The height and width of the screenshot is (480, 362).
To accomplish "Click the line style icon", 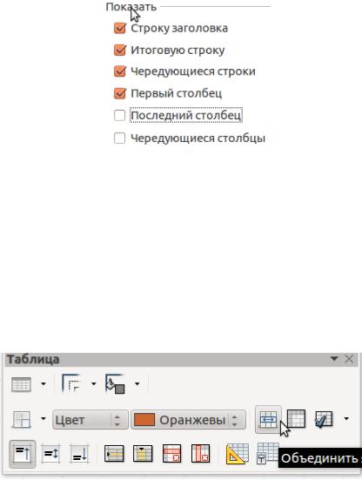I will [71, 383].
